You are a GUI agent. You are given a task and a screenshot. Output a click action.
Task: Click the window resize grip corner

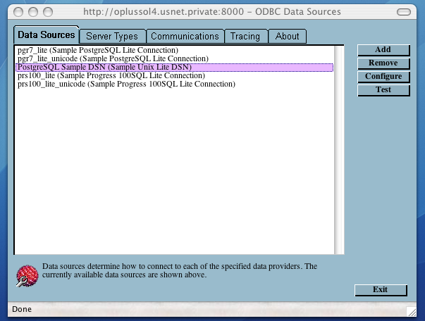point(411,310)
